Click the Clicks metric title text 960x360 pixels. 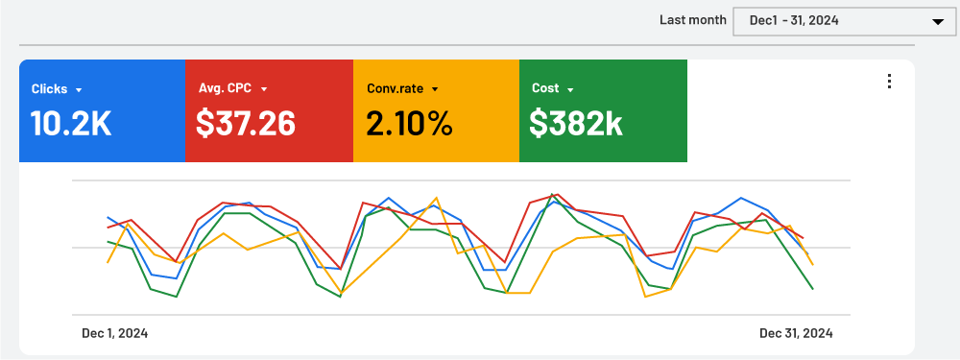(49, 89)
